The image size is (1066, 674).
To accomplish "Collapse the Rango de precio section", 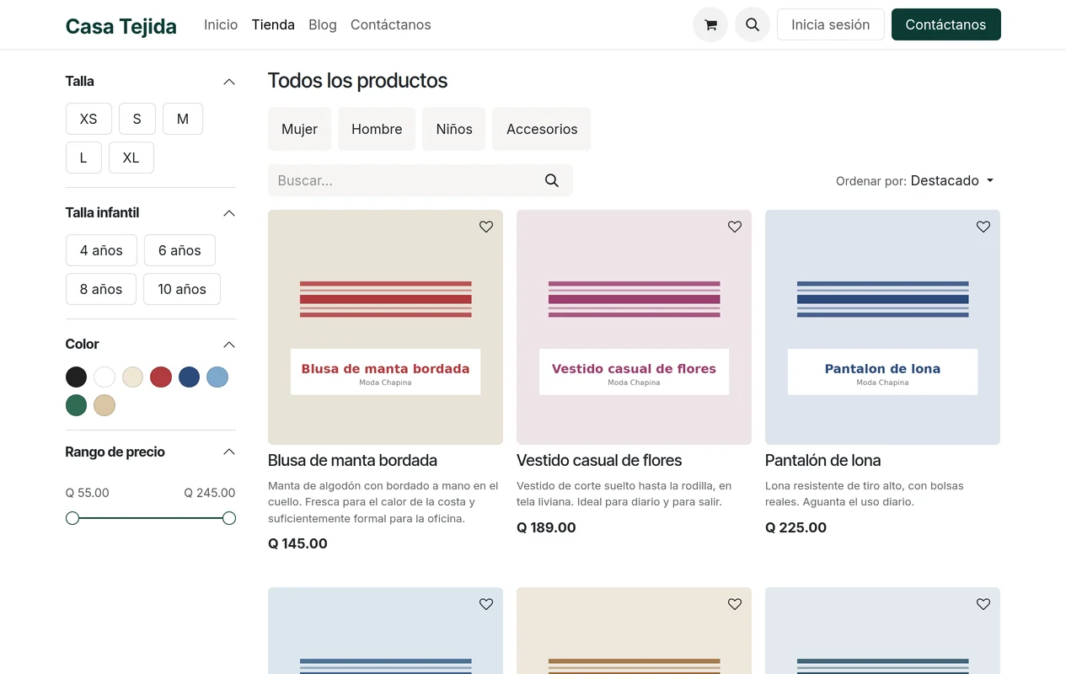I will [x=228, y=452].
